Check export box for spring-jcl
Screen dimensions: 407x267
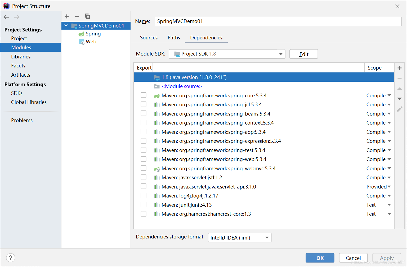click(x=144, y=104)
